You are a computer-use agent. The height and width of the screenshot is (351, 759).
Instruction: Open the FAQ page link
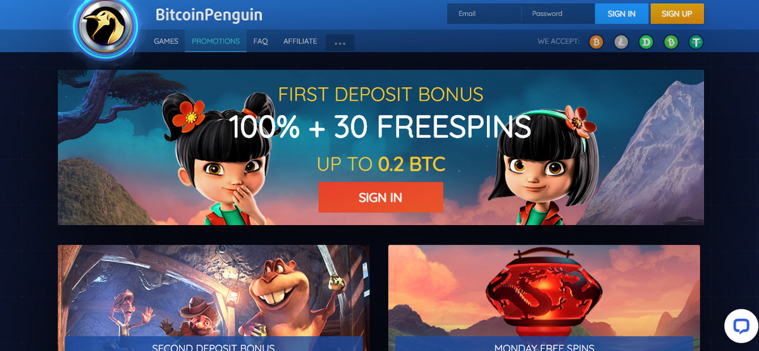(x=261, y=41)
